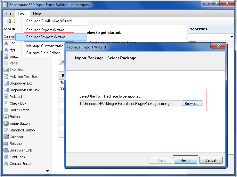The height and width of the screenshot is (177, 237).
Task: Click the Properties panel heading
Action: [198, 29]
